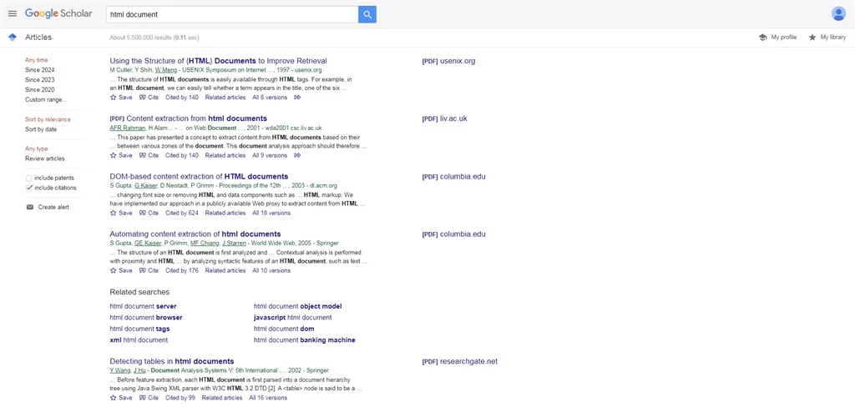Viewport: 855px width, 407px height.
Task: Select Sort by relevance
Action: [x=48, y=119]
